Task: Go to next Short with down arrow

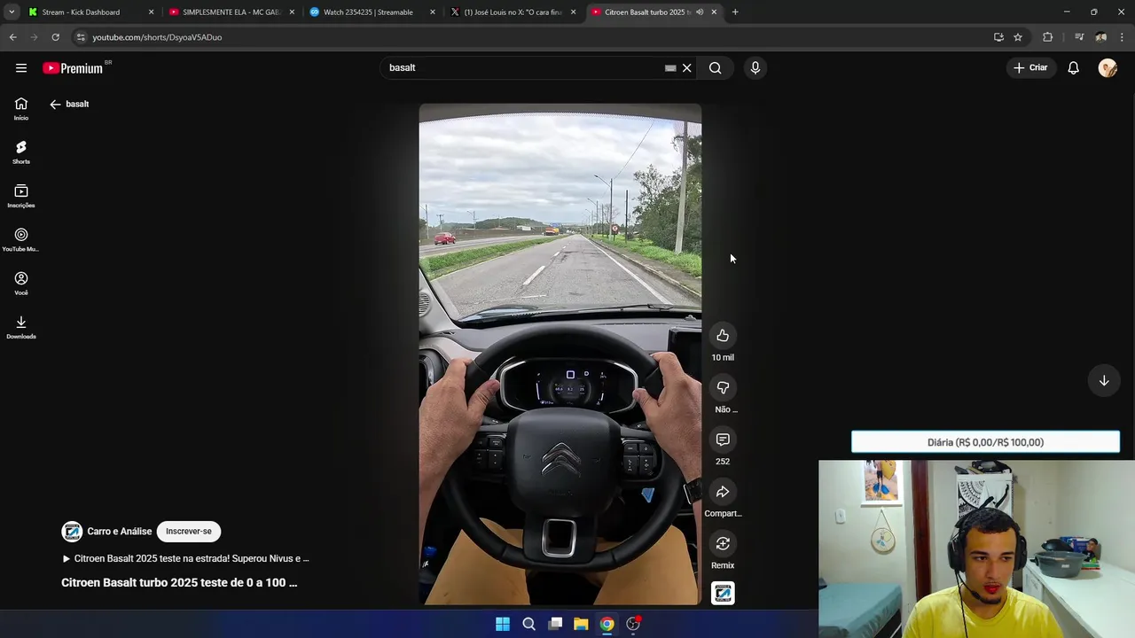Action: pyautogui.click(x=1104, y=380)
